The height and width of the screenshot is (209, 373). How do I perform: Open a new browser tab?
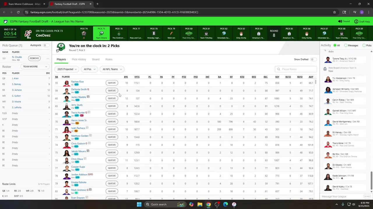coord(97,4)
